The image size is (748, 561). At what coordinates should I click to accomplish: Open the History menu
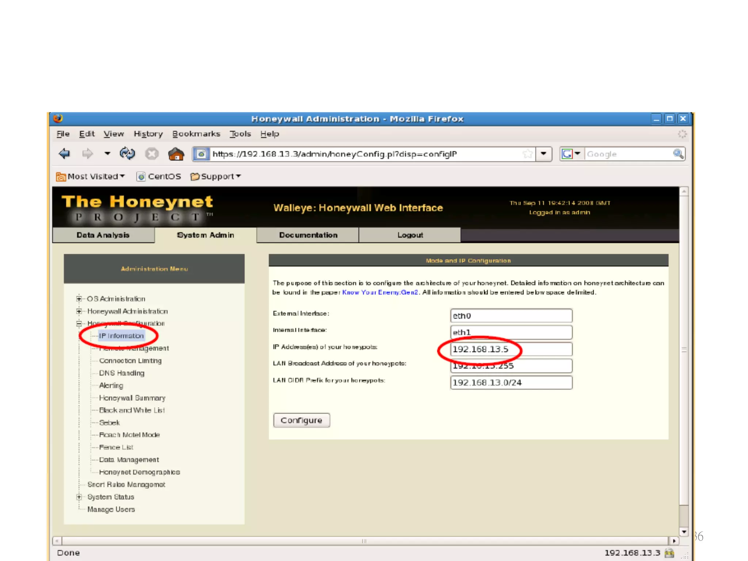(148, 134)
